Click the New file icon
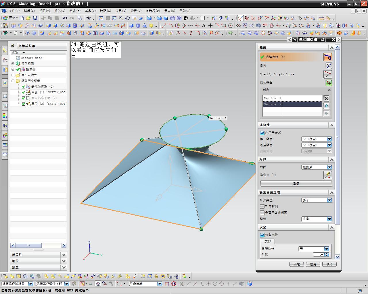368x294 pixels. tap(22, 18)
